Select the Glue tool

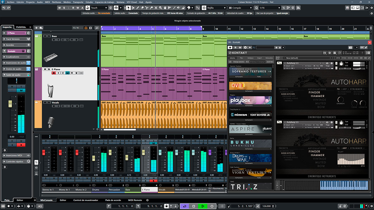pos(151,8)
